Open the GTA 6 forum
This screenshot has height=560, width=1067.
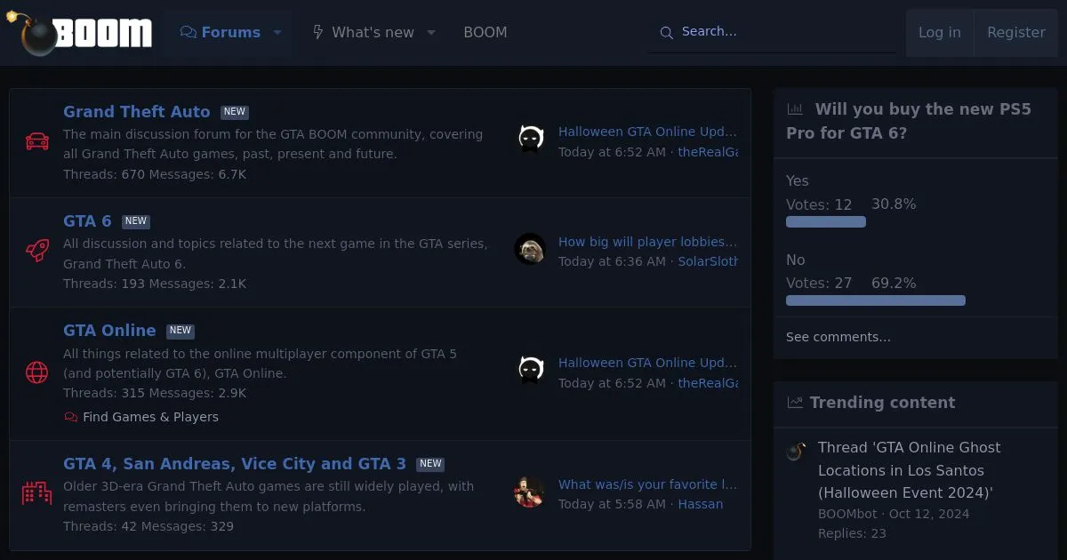87,221
